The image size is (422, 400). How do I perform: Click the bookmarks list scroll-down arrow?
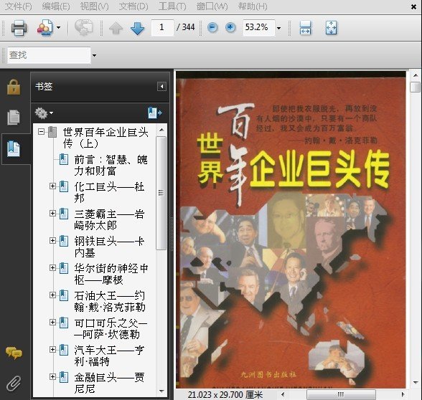[161, 391]
